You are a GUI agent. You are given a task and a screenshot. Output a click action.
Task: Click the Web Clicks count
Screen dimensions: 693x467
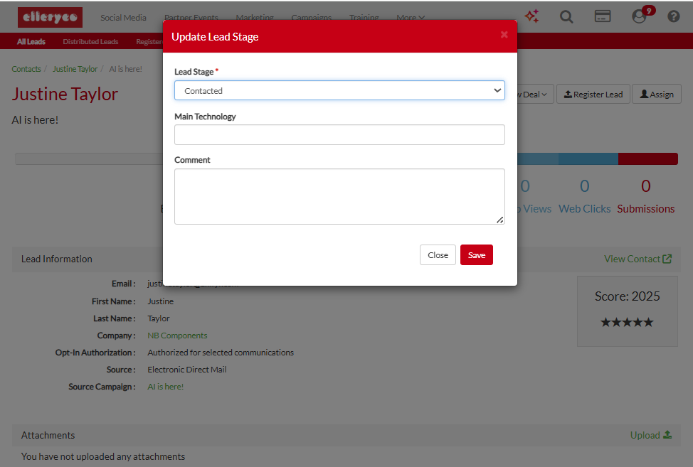[x=584, y=186]
